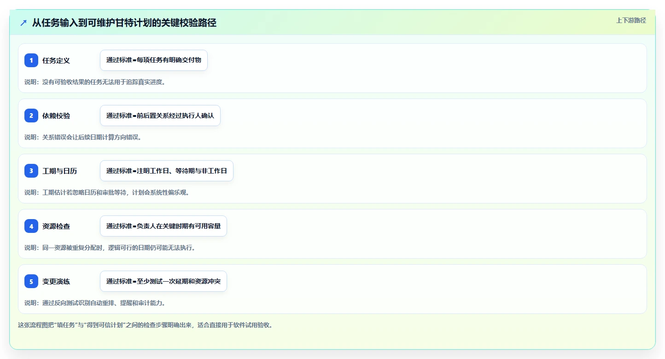Click the flowchart title 从任务输入到可维护甘特计划的关键校验路径
Screen dimensions: 665x359
[x=124, y=23]
